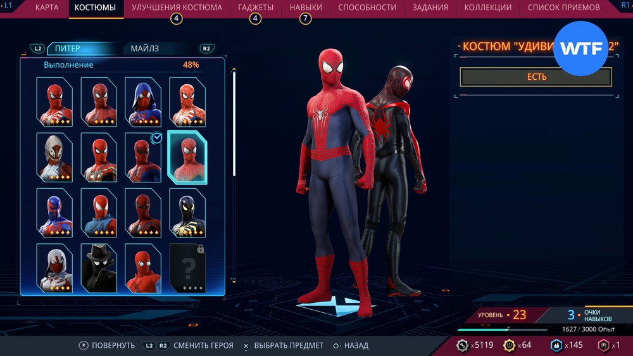This screenshot has height=356, width=633.
Task: Switch hero selection to ПИТЕР
Action: tap(68, 49)
